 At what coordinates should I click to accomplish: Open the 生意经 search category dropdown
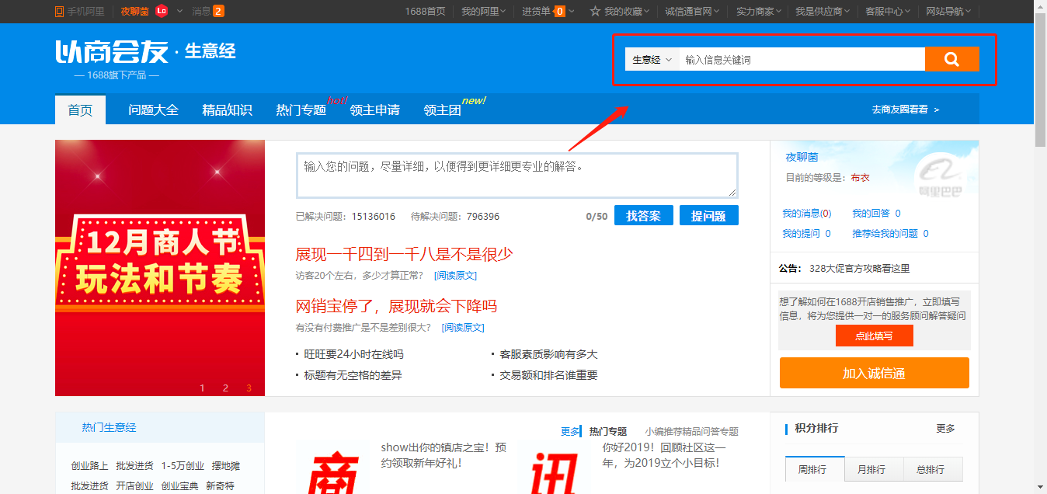coord(651,58)
